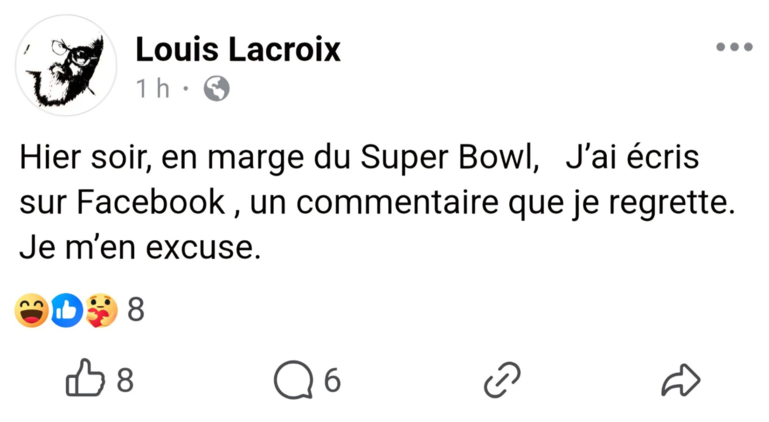Image resolution: width=769 pixels, height=422 pixels.
Task: Click the public audience globe icon
Action: (x=215, y=89)
